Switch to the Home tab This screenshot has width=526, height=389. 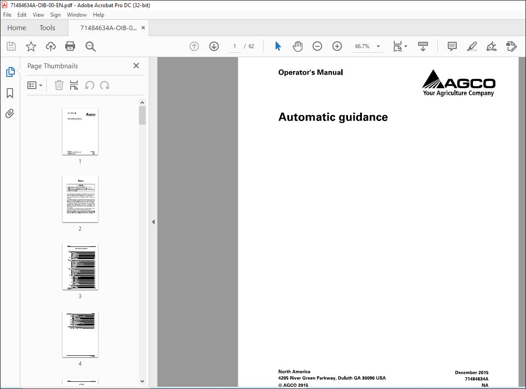coord(17,28)
